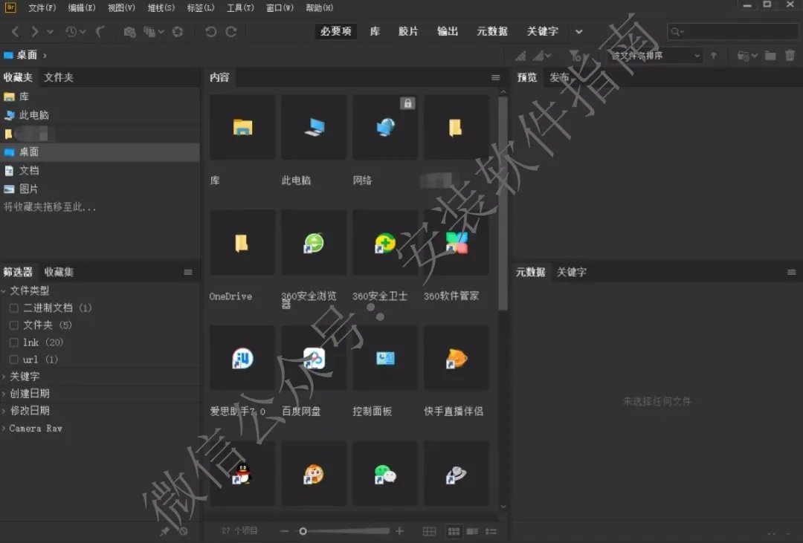
Task: Open Content panel menu icon
Action: tap(495, 77)
